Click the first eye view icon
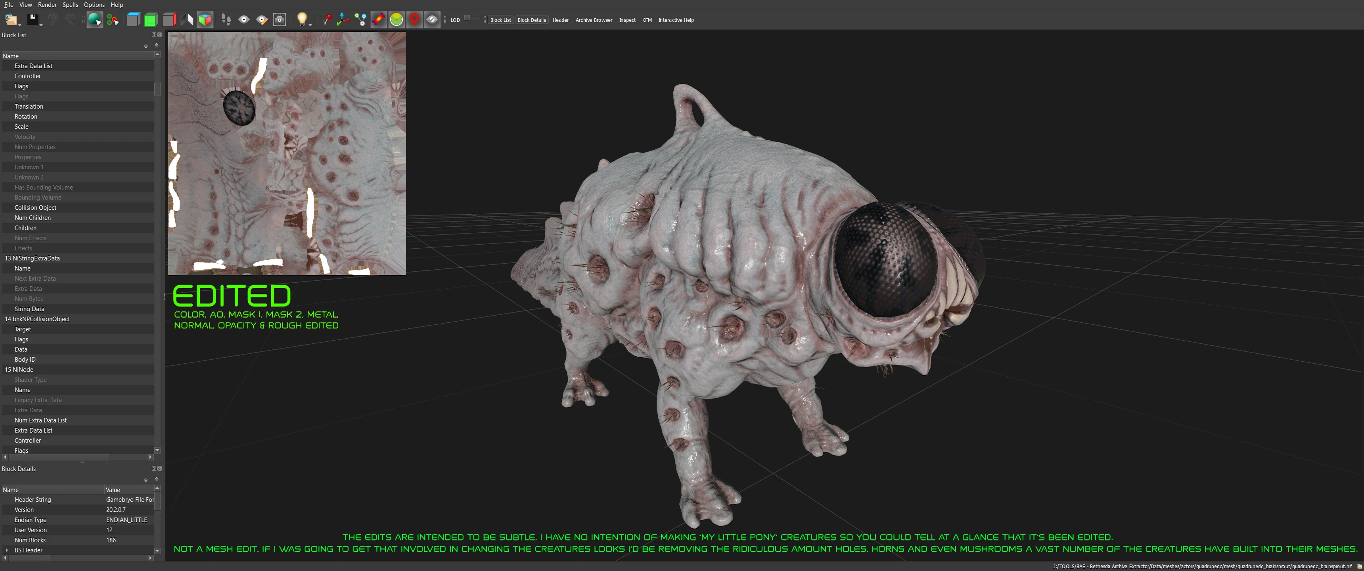 coord(243,19)
